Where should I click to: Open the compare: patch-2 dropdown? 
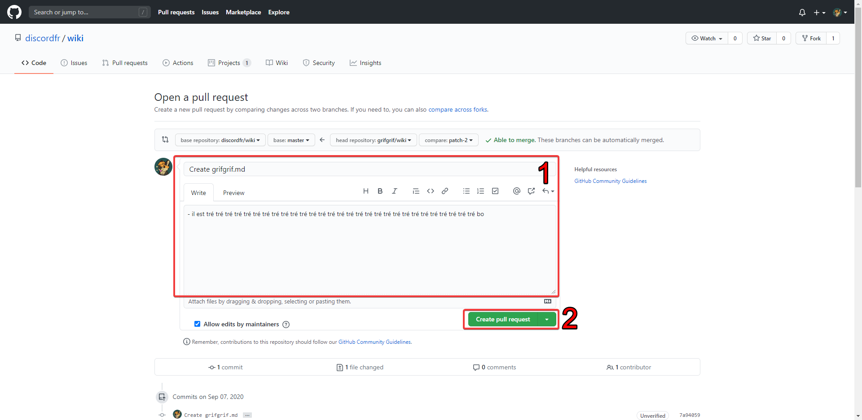(449, 140)
